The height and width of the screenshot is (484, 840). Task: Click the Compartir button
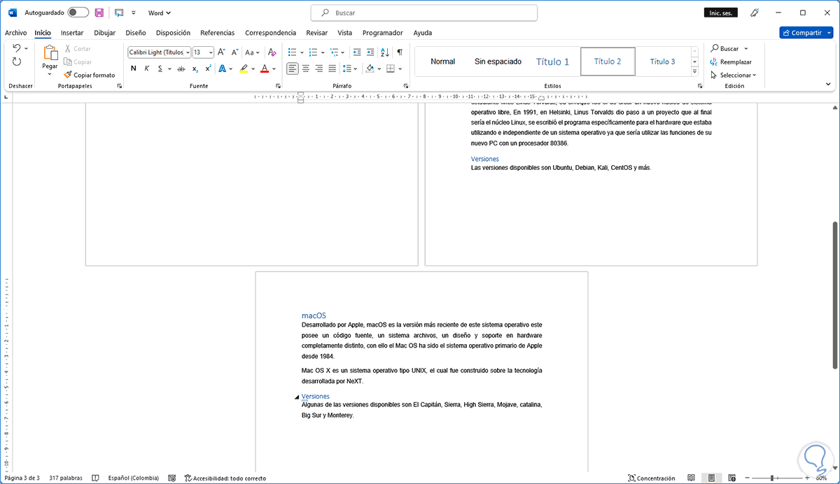(805, 33)
